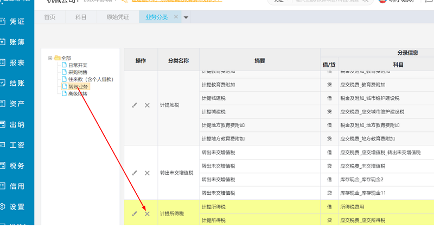Viewport: 434px width, 228px height.
Task: Close the 业务分类 tab
Action: pos(175,17)
